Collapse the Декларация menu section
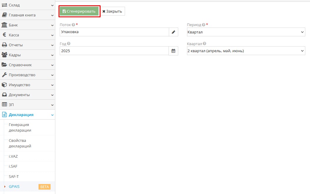Image resolution: width=310 pixels, height=194 pixels. pos(27,115)
